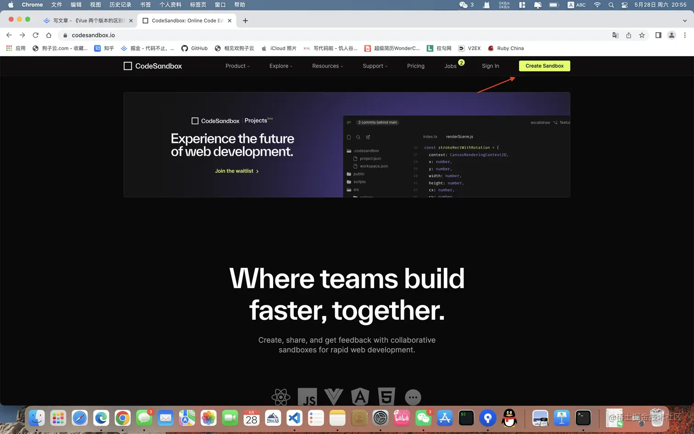Click the Angular framework icon
694x434 pixels.
click(360, 397)
